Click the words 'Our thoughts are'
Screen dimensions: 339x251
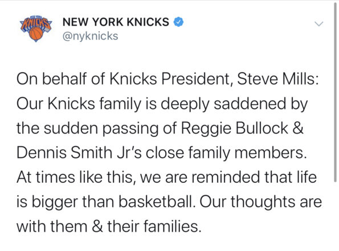click(x=261, y=203)
